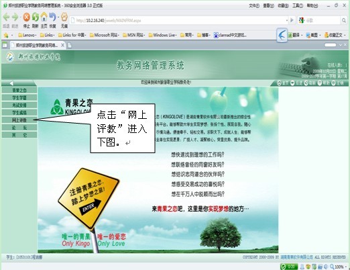
Task: Select 网上评教 in the left sidebar
Action: [19, 120]
